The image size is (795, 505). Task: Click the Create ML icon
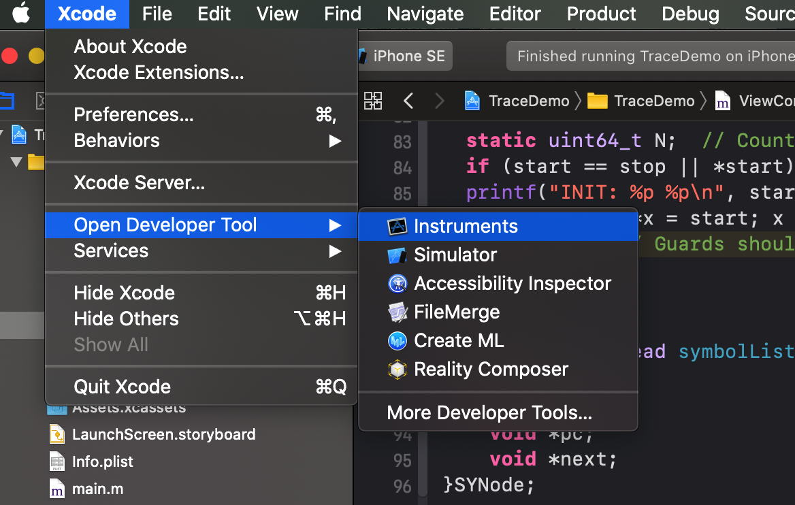397,341
